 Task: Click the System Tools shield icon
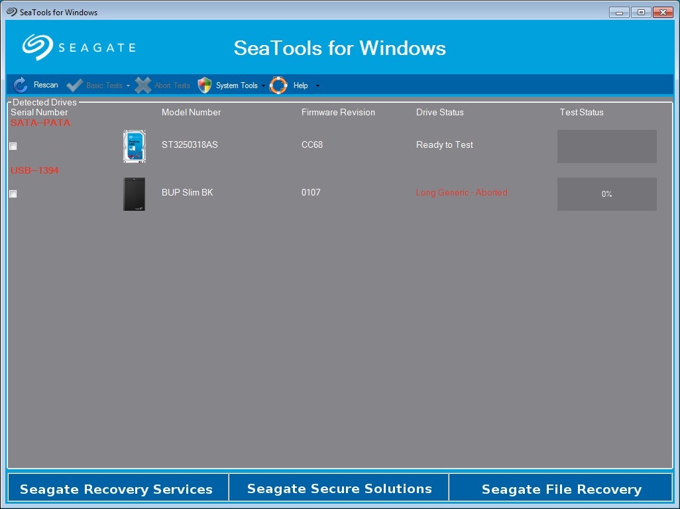[205, 85]
